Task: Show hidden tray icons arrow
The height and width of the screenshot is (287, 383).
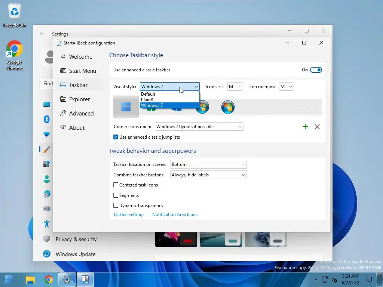Action: (x=316, y=280)
